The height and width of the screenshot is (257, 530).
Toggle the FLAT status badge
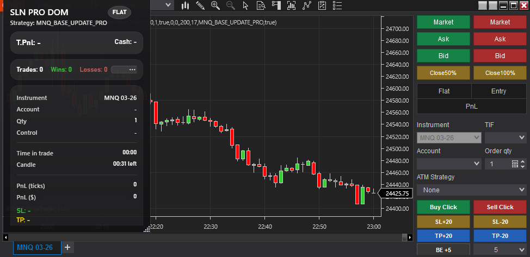pos(119,12)
